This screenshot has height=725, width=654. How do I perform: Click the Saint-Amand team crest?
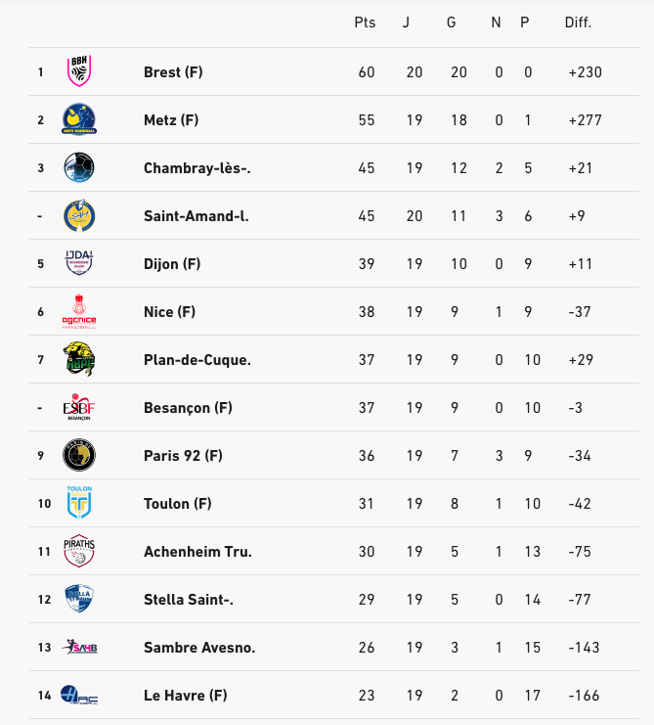coord(79,215)
